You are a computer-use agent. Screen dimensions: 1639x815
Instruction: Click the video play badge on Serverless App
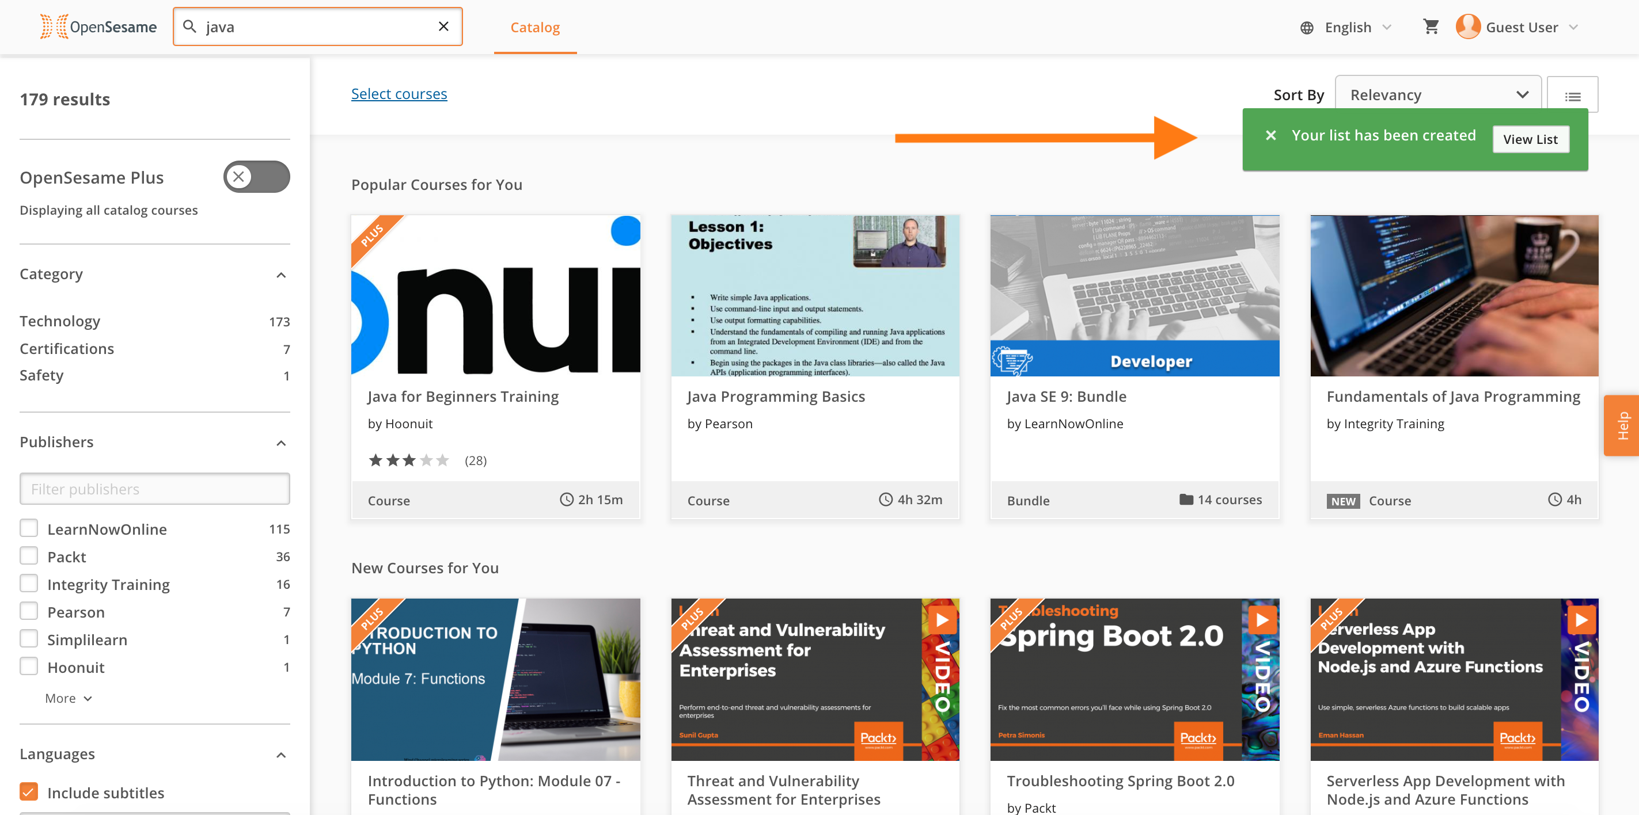(1582, 619)
